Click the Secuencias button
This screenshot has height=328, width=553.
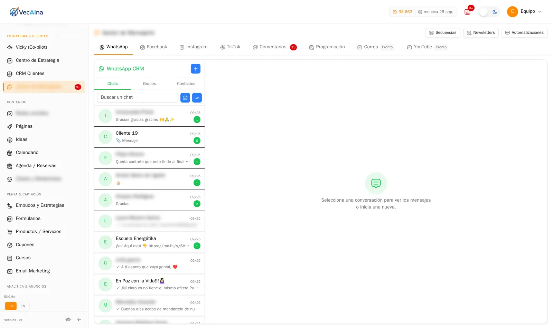tap(443, 33)
